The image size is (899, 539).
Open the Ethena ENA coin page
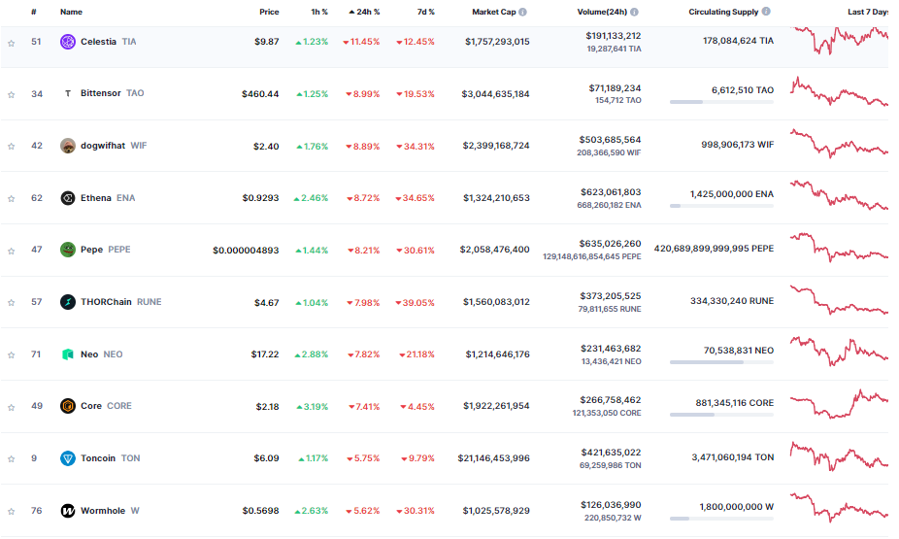pos(108,198)
